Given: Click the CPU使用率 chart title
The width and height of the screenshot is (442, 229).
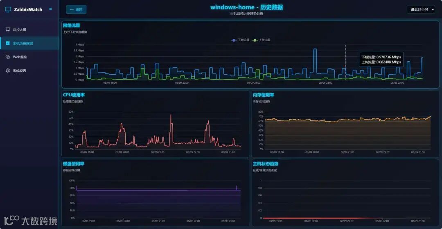Looking at the screenshot, I should (74, 95).
